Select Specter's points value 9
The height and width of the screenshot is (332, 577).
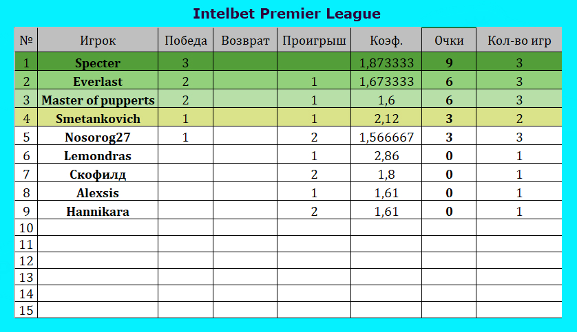[449, 62]
